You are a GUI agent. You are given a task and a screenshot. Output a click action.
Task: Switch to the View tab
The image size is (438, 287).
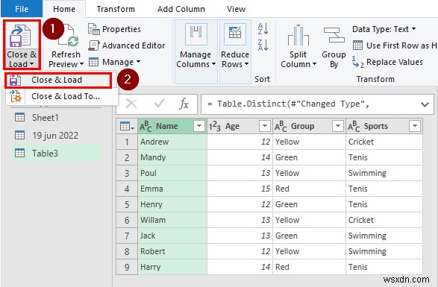[x=236, y=9]
